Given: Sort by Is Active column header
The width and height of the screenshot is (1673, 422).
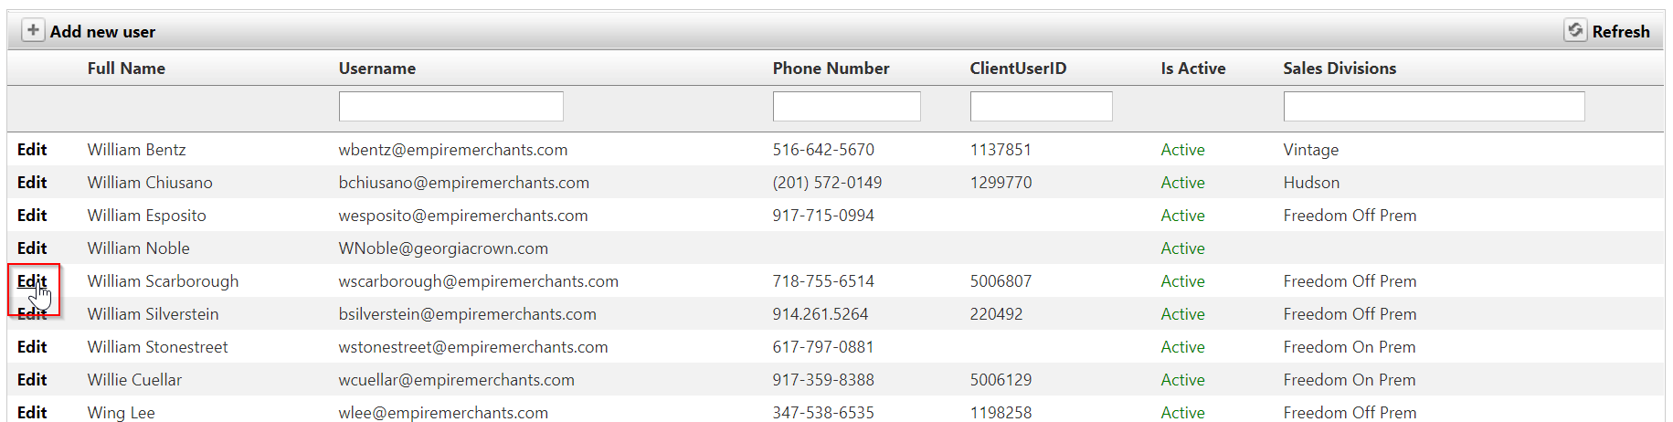Looking at the screenshot, I should click(x=1192, y=69).
